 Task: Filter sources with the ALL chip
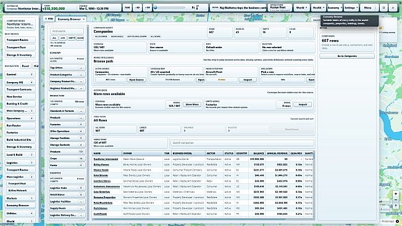coord(54,38)
